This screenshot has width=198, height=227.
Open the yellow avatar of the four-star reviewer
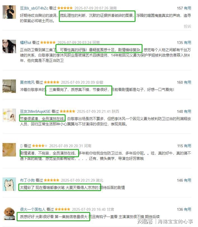pos(9,150)
